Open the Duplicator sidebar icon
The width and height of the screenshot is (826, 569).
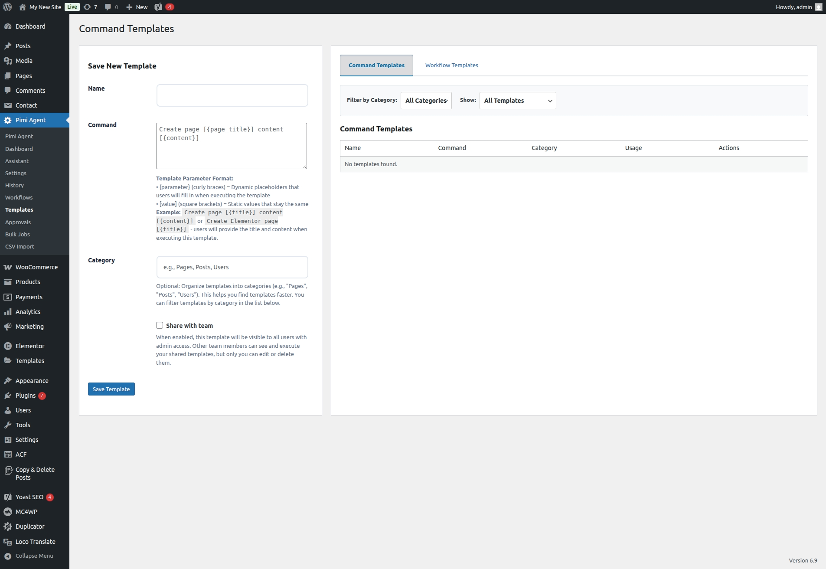(x=8, y=526)
